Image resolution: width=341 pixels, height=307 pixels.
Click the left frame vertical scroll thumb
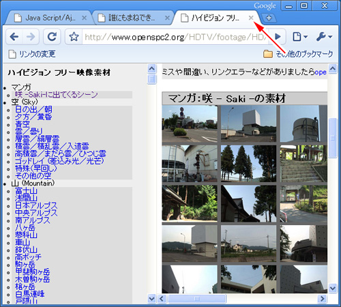(x=152, y=79)
